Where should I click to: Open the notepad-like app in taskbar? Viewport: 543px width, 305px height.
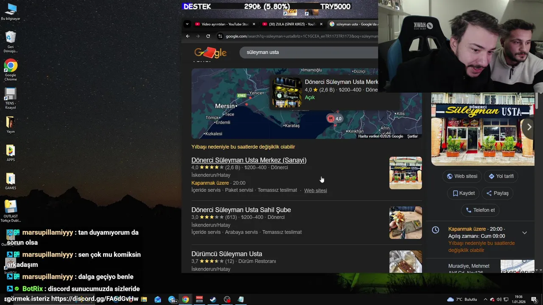pos(241,299)
